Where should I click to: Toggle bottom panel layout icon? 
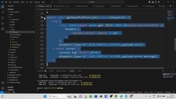click(153, 2)
